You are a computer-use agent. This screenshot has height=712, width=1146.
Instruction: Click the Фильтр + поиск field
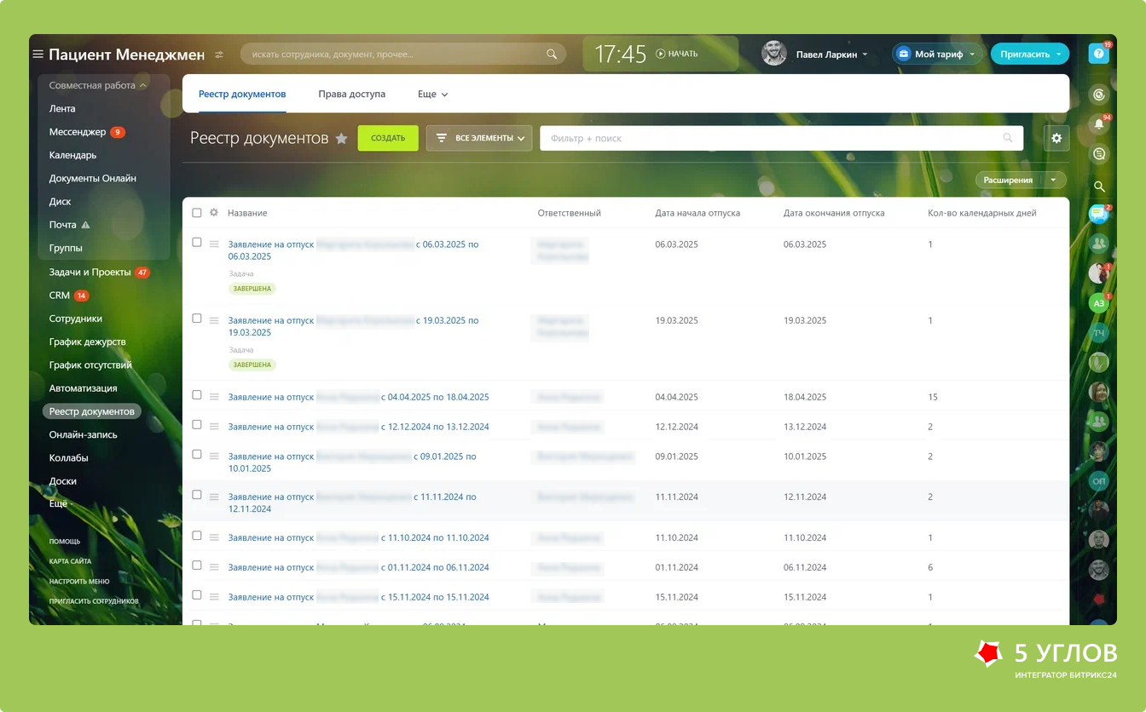(x=781, y=138)
